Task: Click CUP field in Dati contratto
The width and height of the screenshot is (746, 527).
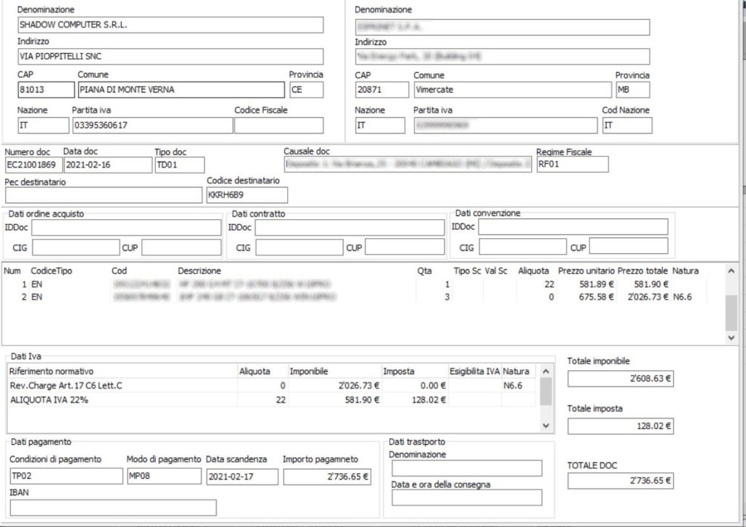Action: coord(405,247)
